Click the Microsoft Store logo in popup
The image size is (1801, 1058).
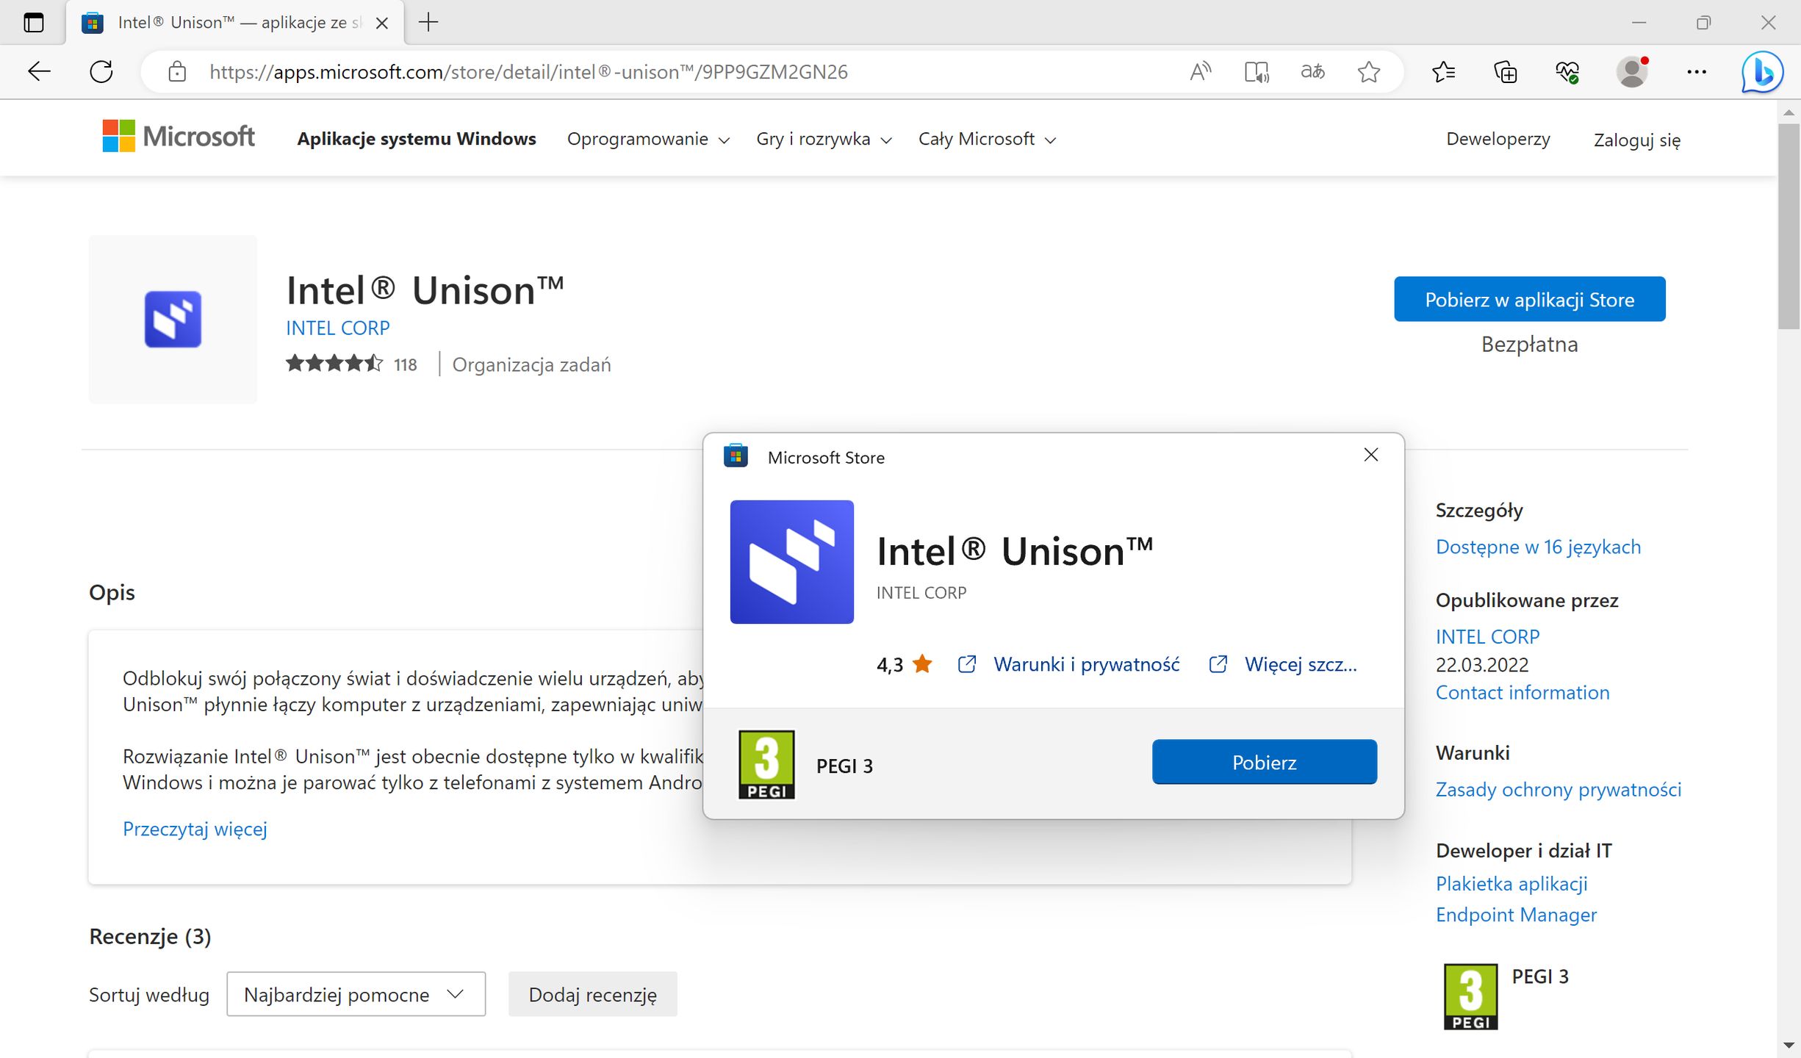pos(736,456)
